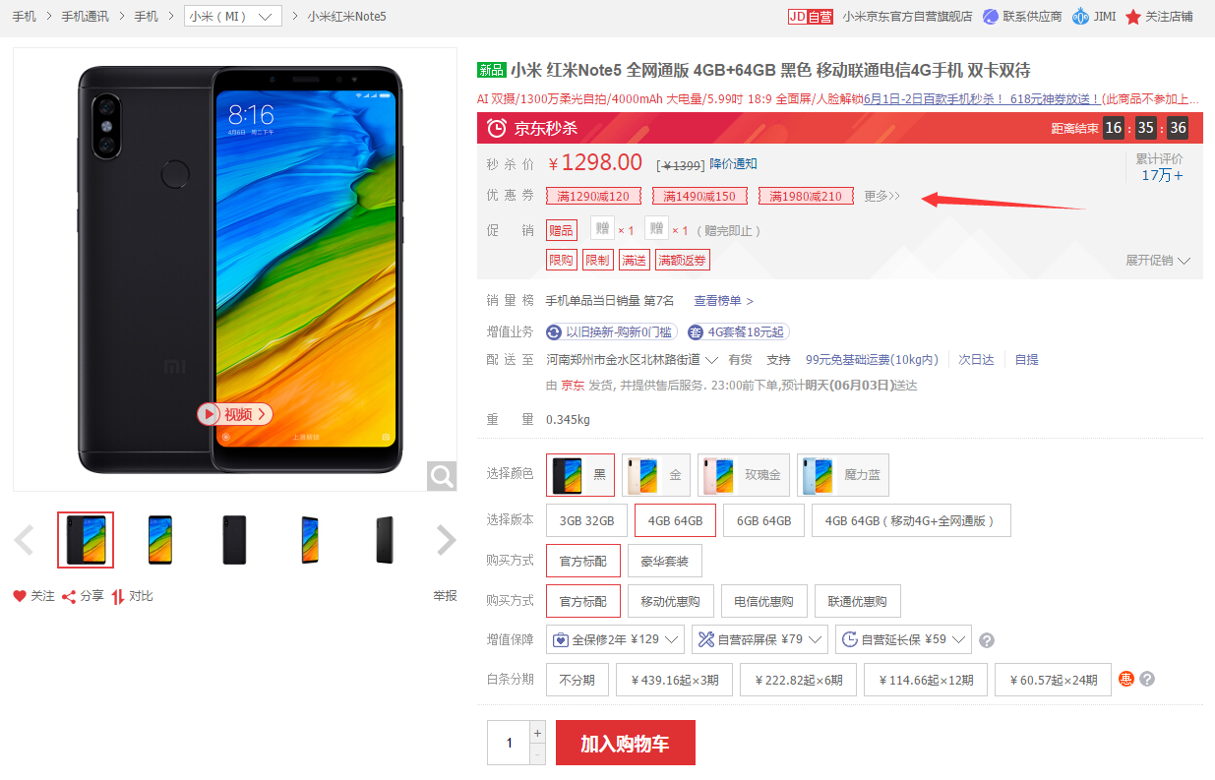Click help question mark beside 白条分期
This screenshot has height=780, width=1215.
1147,679
